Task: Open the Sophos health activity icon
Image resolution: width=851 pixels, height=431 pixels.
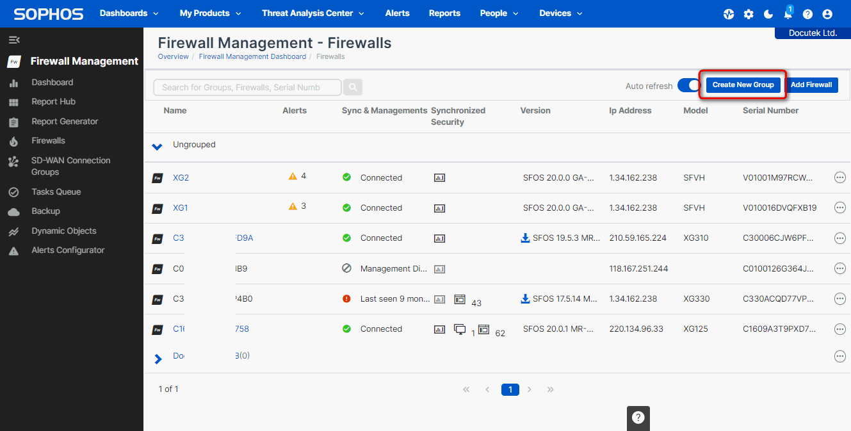Action: (x=729, y=14)
